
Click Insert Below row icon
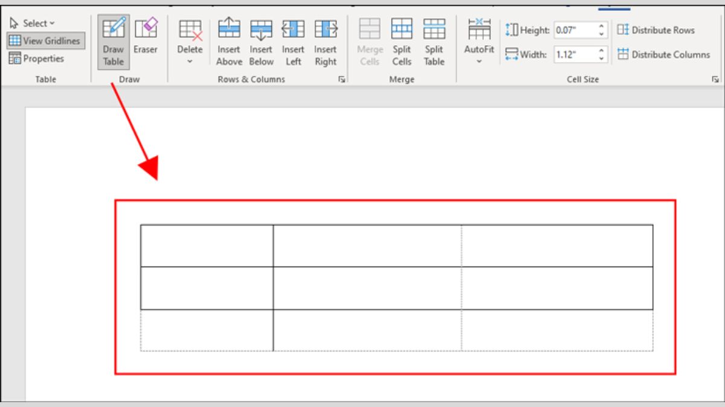coord(261,42)
